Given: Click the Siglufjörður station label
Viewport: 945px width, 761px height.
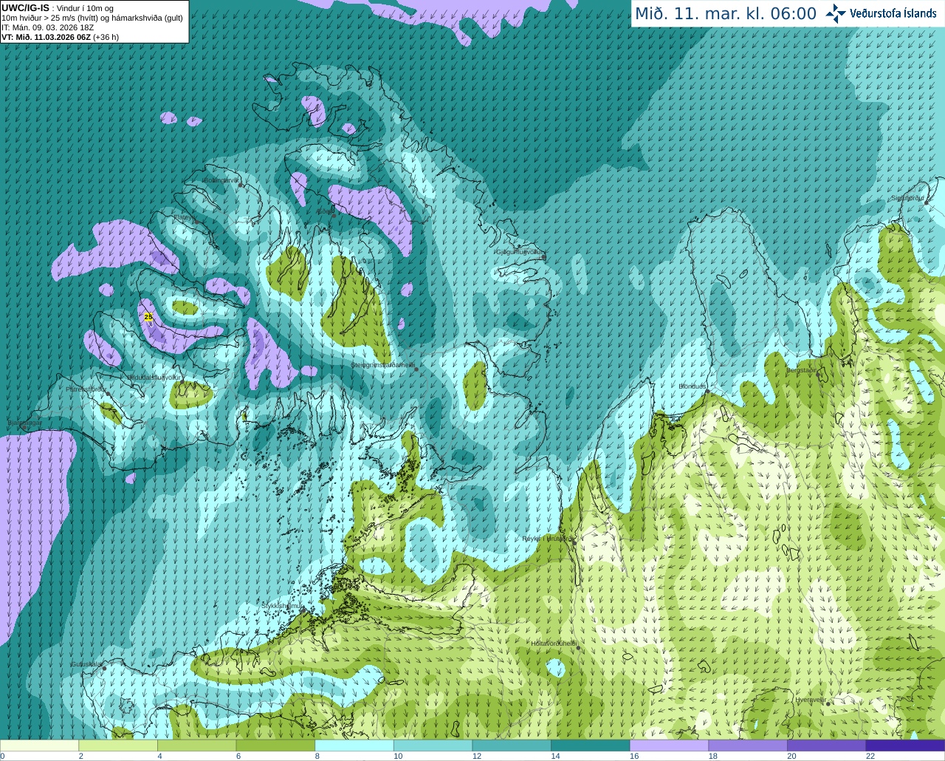Looking at the screenshot, I should tap(907, 198).
